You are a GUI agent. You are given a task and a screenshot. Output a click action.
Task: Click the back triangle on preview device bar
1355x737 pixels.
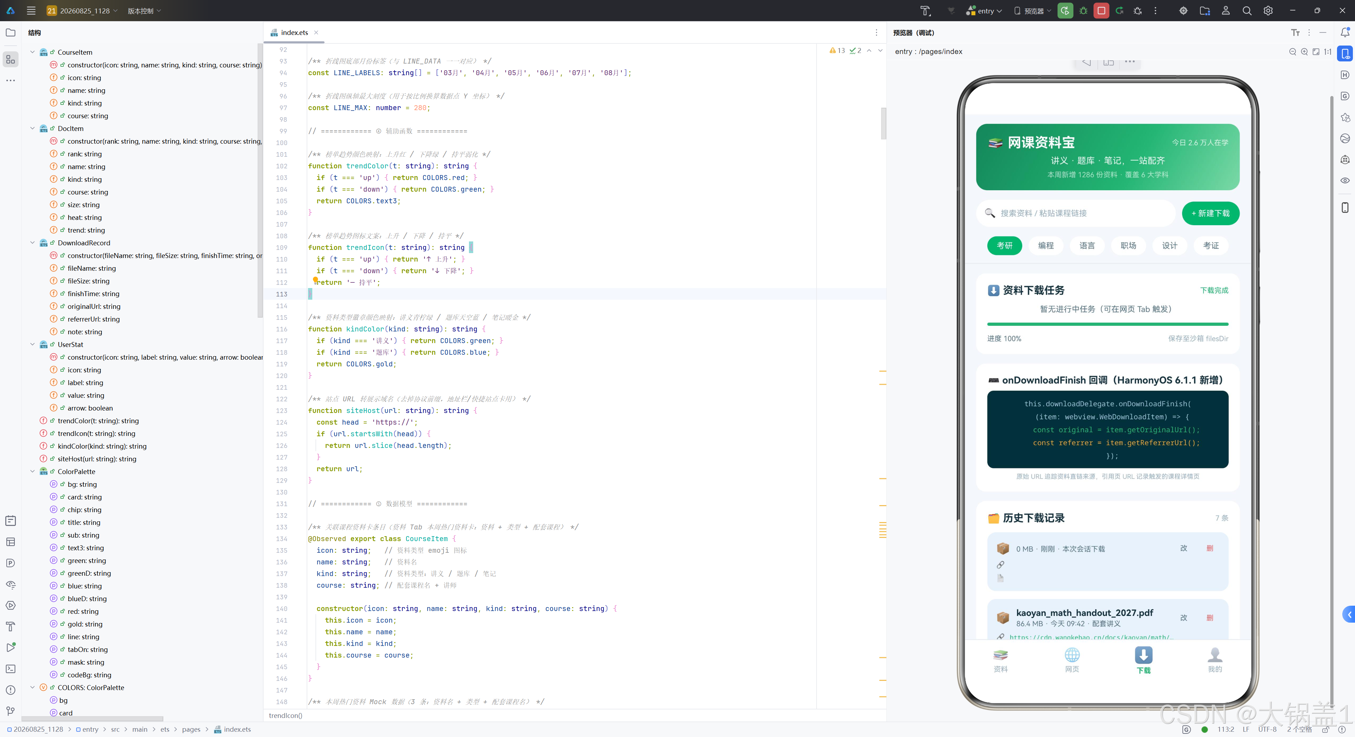[x=1087, y=62]
